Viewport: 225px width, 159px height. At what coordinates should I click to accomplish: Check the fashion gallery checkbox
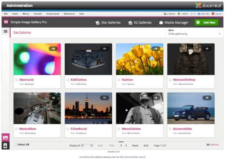(x=119, y=79)
